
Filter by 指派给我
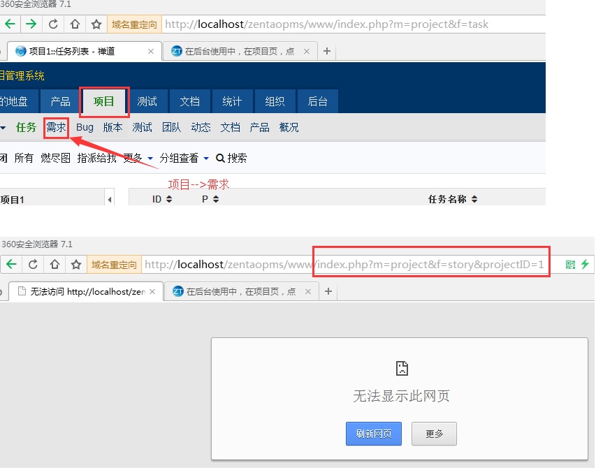(x=97, y=158)
